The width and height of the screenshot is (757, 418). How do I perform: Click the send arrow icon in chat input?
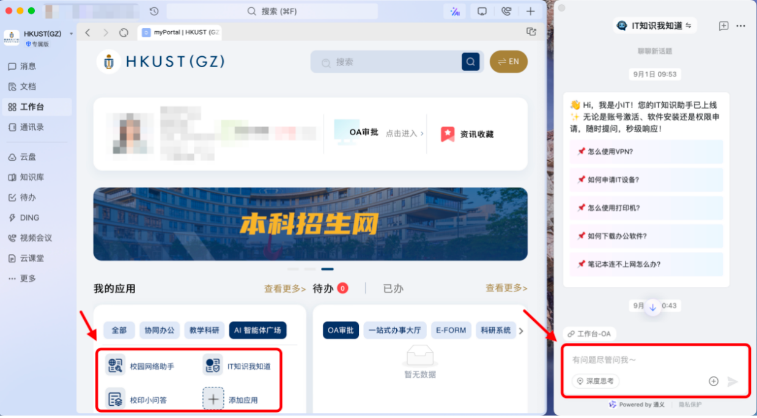[732, 381]
